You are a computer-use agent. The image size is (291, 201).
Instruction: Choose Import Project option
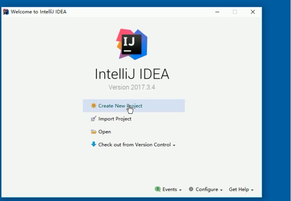[115, 119]
